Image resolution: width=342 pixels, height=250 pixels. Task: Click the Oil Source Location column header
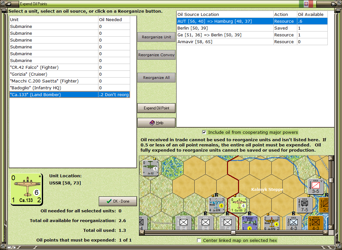[225, 14]
